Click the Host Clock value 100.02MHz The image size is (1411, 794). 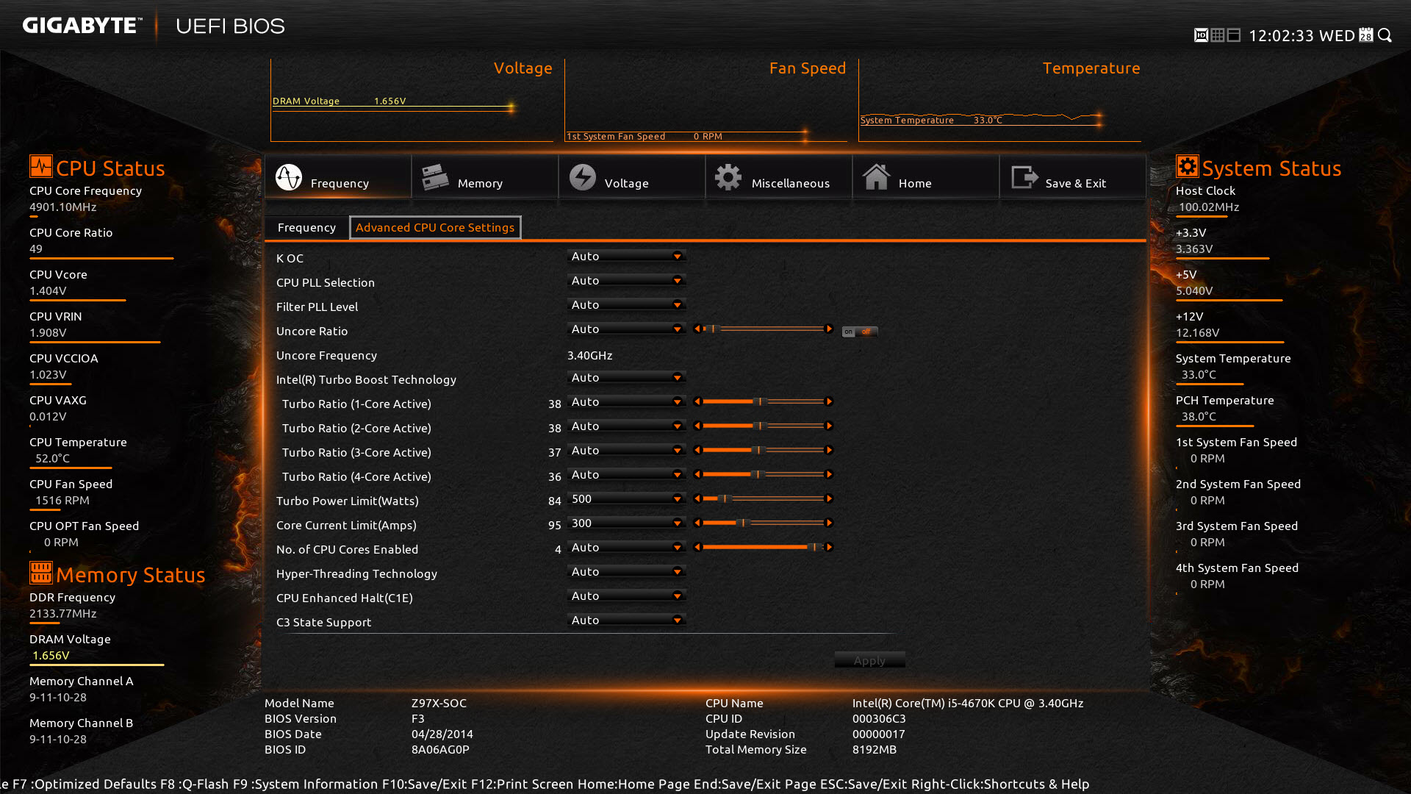1209,207
